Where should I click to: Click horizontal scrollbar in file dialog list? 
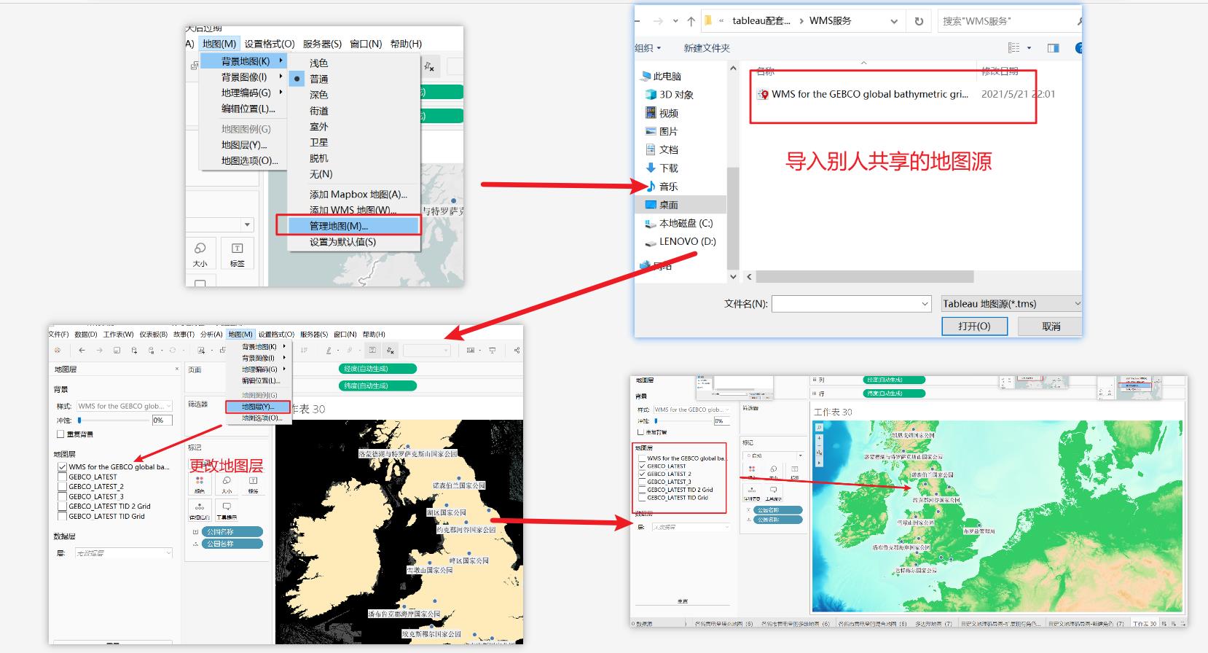coord(864,277)
